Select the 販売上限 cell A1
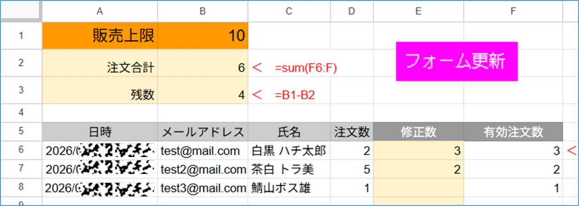The width and height of the screenshot is (579, 206). pyautogui.click(x=100, y=36)
